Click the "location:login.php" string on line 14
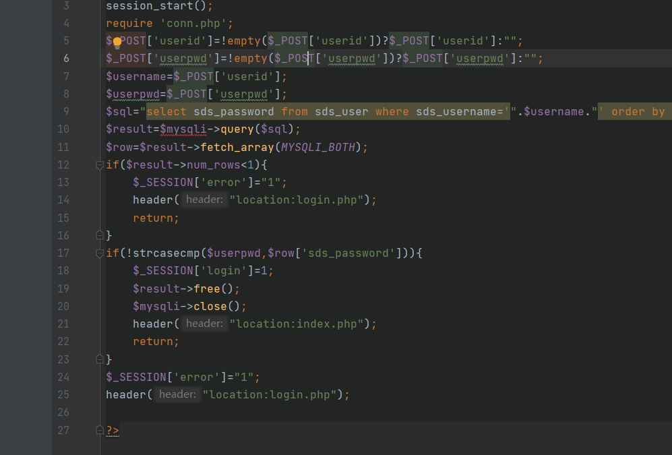Screen dimensions: 672x455 297,200
